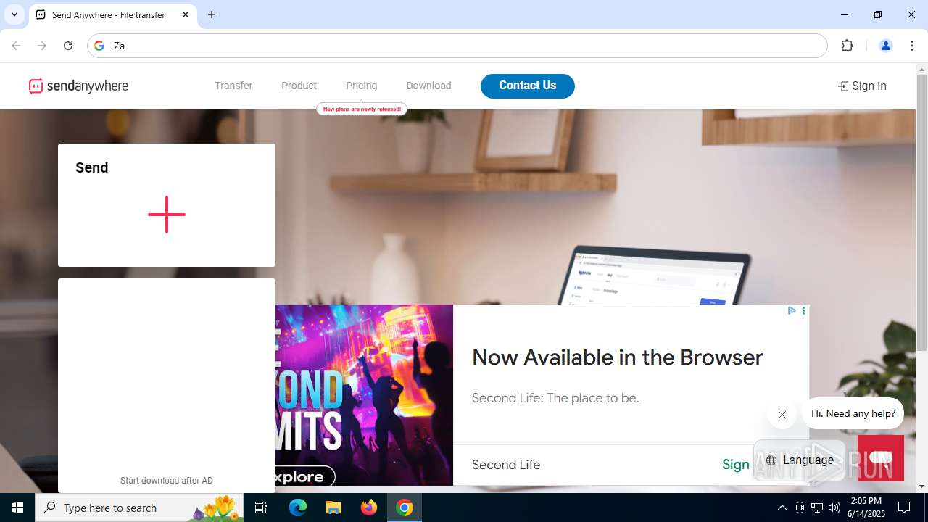This screenshot has height=522, width=928.
Task: Open the Windows notification center
Action: (x=904, y=507)
